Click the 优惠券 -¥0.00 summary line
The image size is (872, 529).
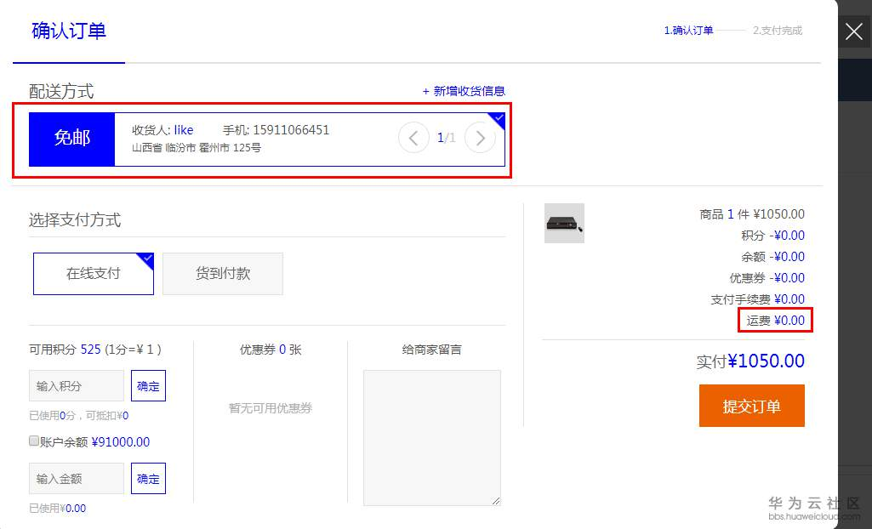(x=767, y=278)
